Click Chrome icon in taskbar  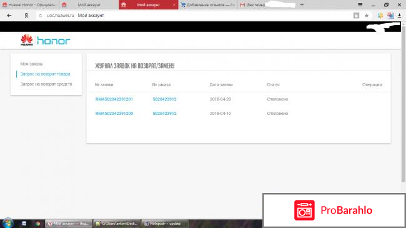point(38,224)
